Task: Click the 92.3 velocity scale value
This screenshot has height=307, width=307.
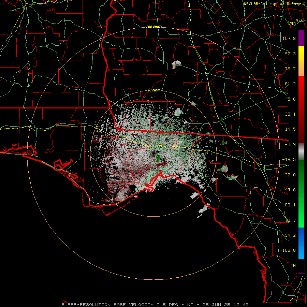Action: [x=290, y=54]
